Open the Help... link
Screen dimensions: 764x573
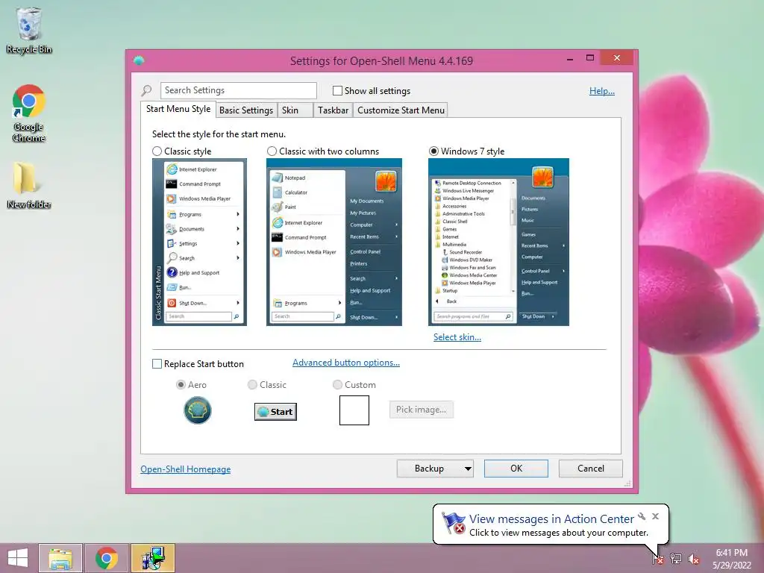point(602,90)
